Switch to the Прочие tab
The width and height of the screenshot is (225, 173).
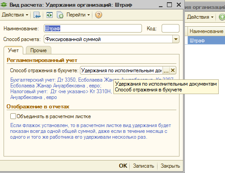click(x=38, y=50)
